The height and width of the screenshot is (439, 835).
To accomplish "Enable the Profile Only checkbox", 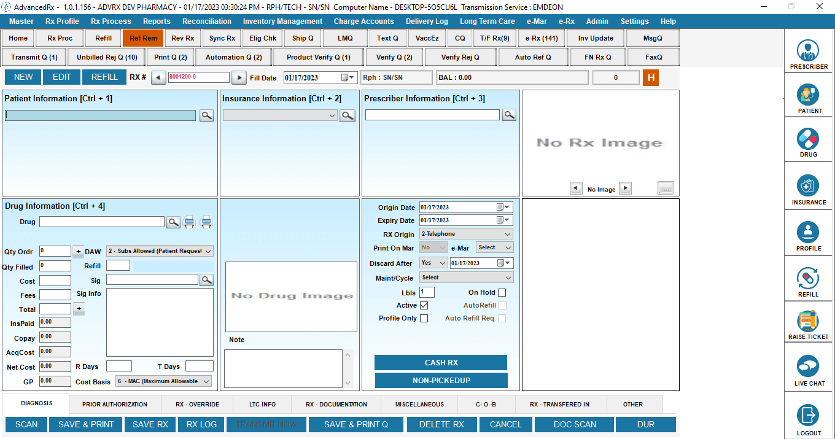I will [424, 319].
